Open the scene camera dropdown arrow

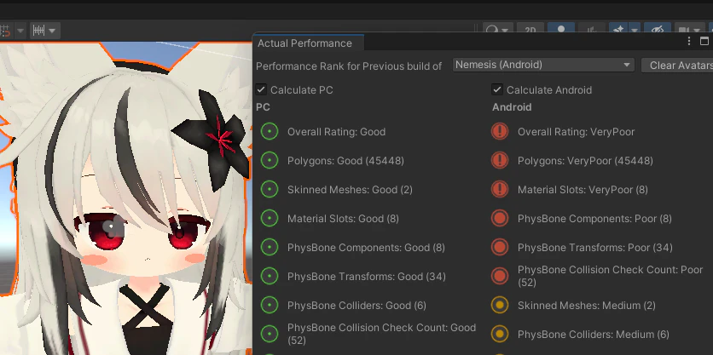click(x=697, y=31)
